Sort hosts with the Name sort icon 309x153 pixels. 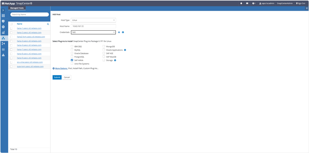(48, 24)
